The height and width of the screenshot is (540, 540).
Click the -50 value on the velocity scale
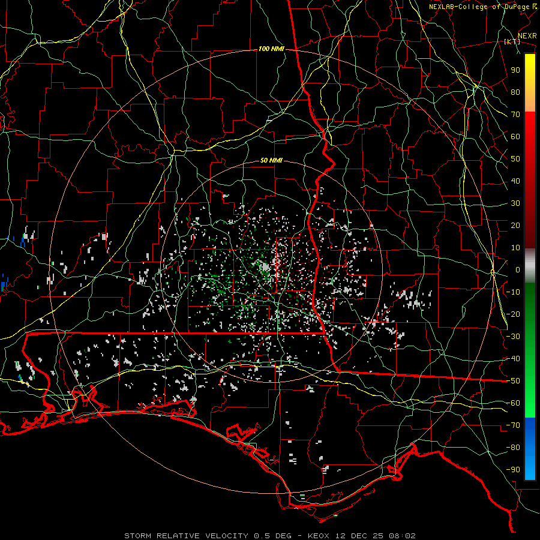[x=513, y=381]
